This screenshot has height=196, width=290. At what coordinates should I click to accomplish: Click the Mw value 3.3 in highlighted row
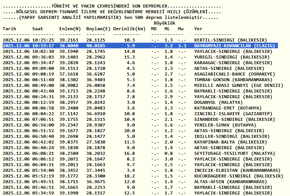[182, 46]
